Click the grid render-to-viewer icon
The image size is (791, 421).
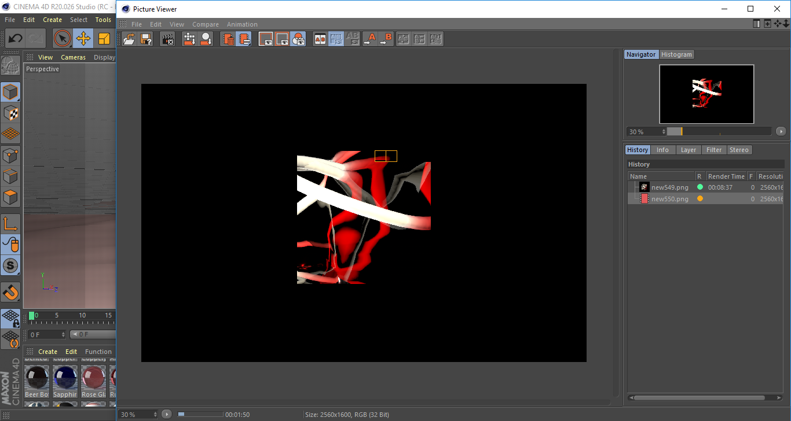click(x=189, y=39)
